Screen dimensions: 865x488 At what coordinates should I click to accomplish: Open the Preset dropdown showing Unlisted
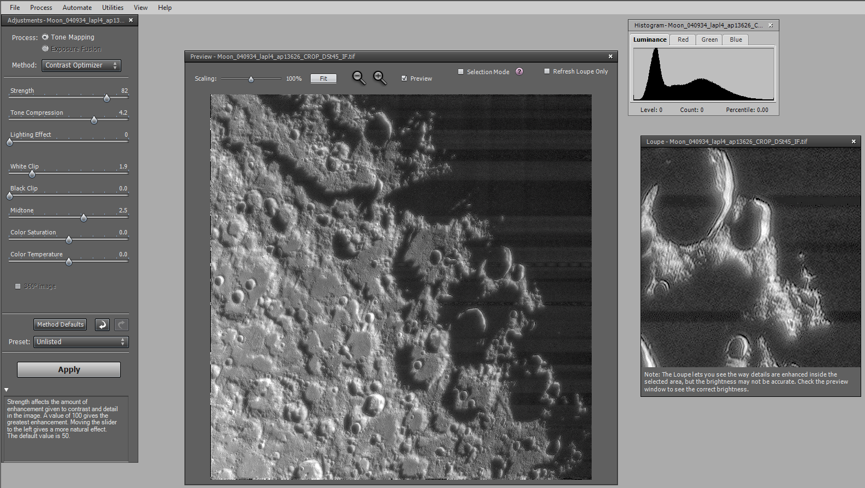click(x=81, y=342)
